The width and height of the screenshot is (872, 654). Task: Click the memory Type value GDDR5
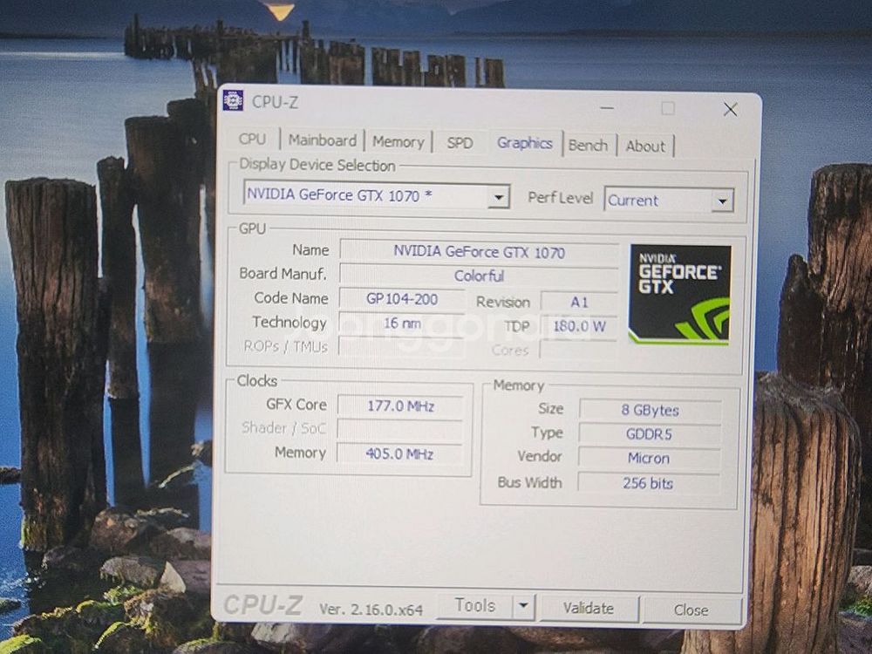click(x=650, y=433)
